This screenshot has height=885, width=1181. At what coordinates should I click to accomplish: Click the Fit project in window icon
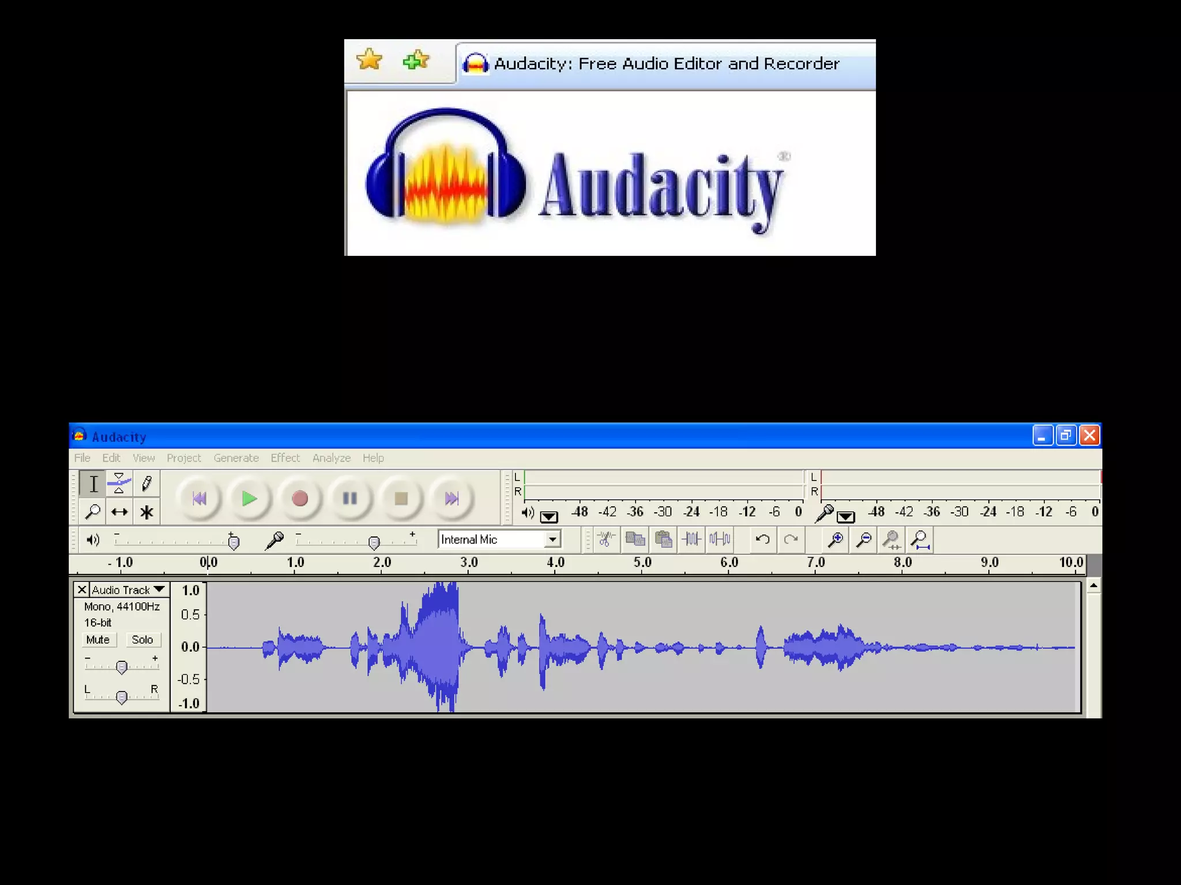920,539
